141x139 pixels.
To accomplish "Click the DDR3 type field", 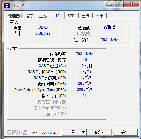I will pyautogui.click(x=43, y=27).
